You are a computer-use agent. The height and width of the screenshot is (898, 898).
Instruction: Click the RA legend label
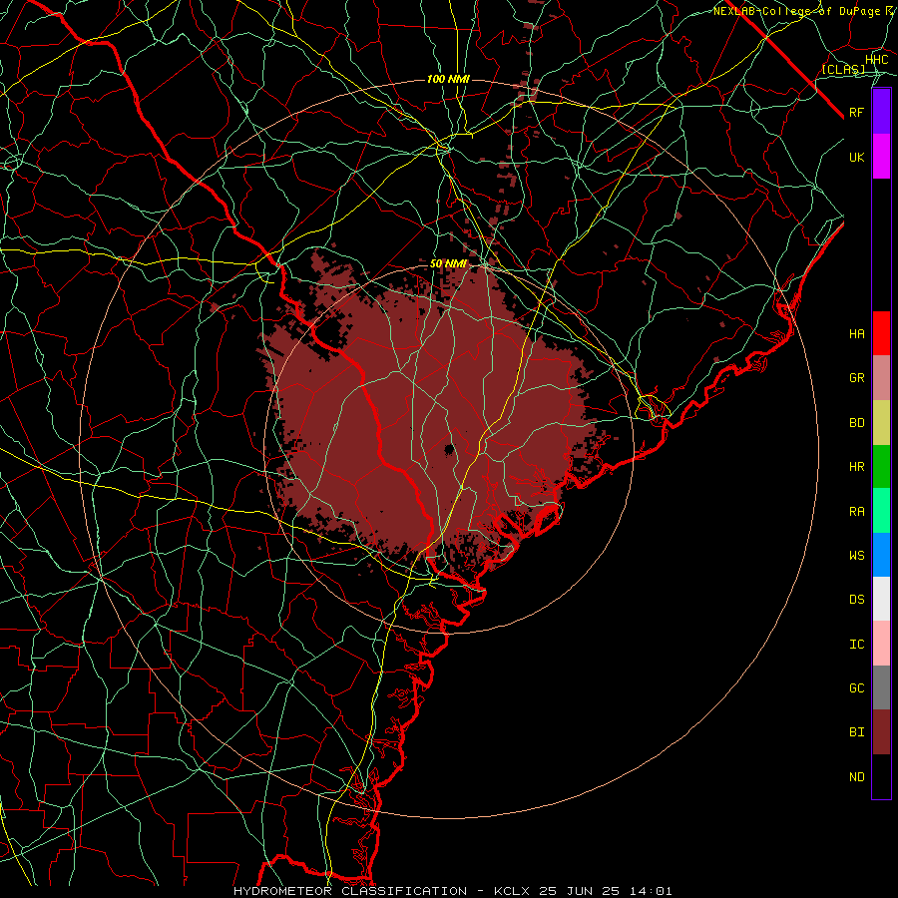(857, 512)
